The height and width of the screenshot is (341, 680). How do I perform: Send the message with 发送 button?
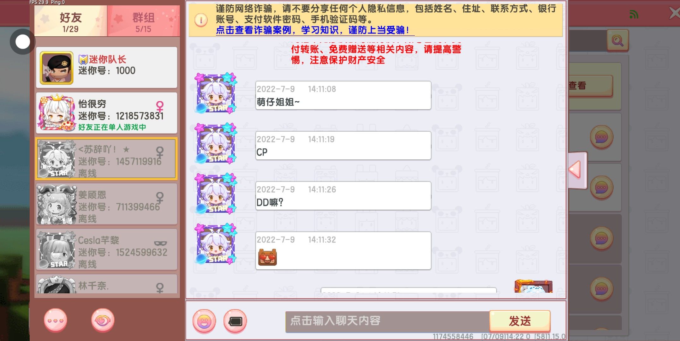[x=520, y=321]
